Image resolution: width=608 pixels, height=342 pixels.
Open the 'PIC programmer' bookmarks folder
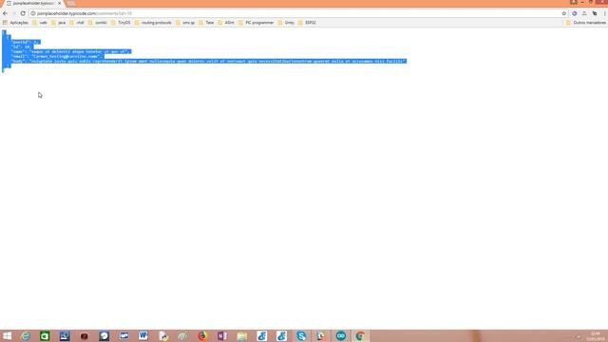pos(256,23)
